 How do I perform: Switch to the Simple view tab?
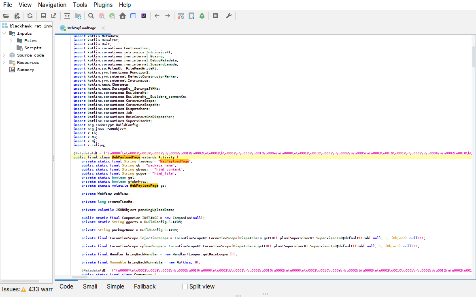(x=115, y=286)
